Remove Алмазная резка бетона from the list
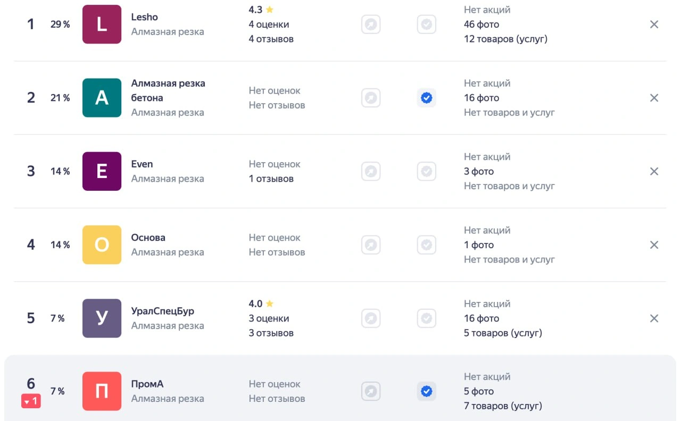681x421 pixels. [654, 98]
